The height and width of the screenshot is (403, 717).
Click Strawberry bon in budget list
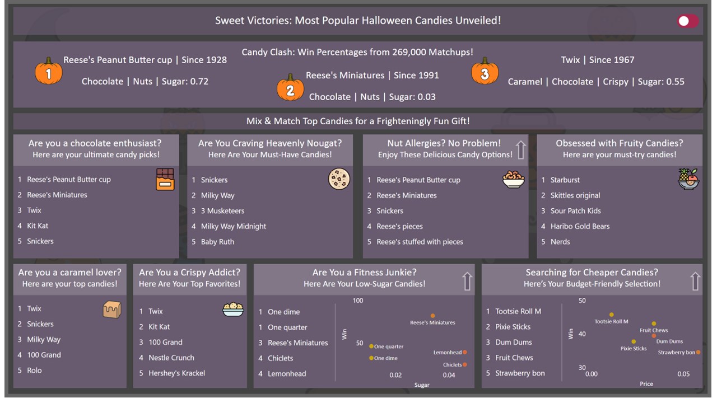coord(520,373)
